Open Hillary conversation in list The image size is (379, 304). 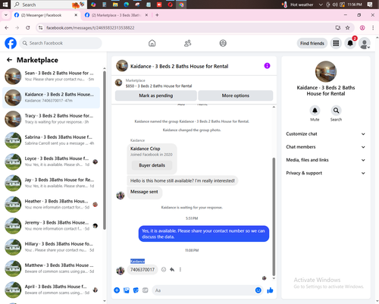[52, 247]
